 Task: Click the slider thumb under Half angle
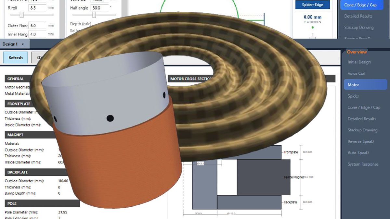(94, 15)
